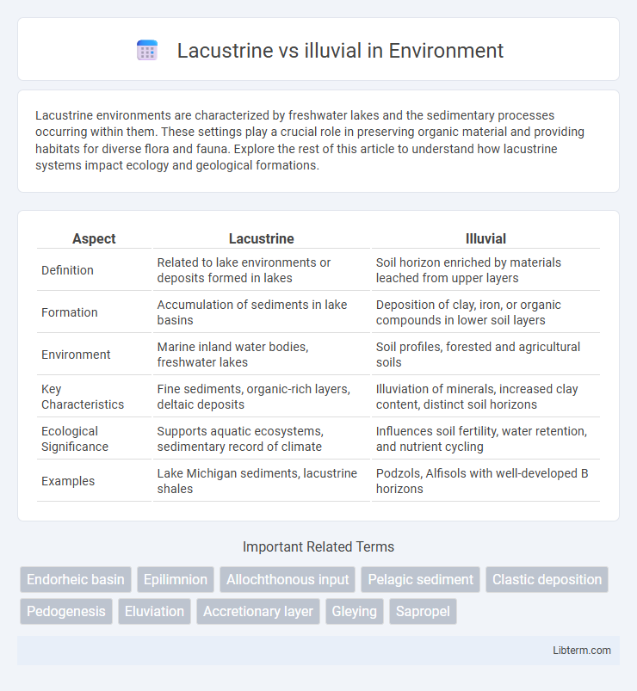Click 'Soil horizon enriched by materials' cell

pyautogui.click(x=485, y=270)
